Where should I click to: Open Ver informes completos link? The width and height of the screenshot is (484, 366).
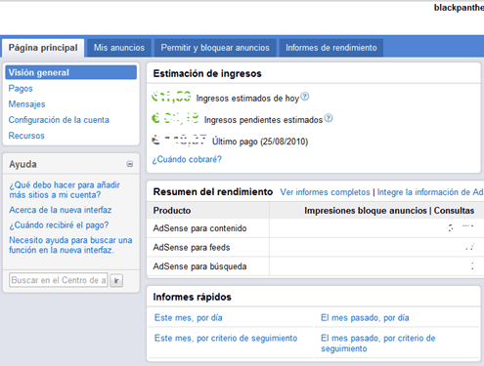click(325, 192)
